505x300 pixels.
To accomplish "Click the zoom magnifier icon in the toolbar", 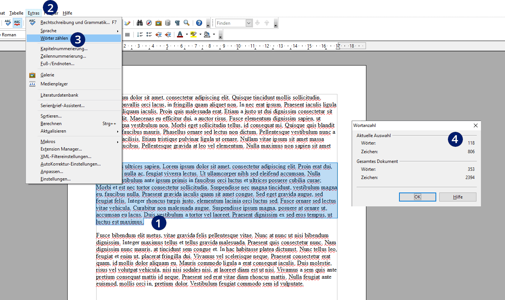I will tap(186, 23).
